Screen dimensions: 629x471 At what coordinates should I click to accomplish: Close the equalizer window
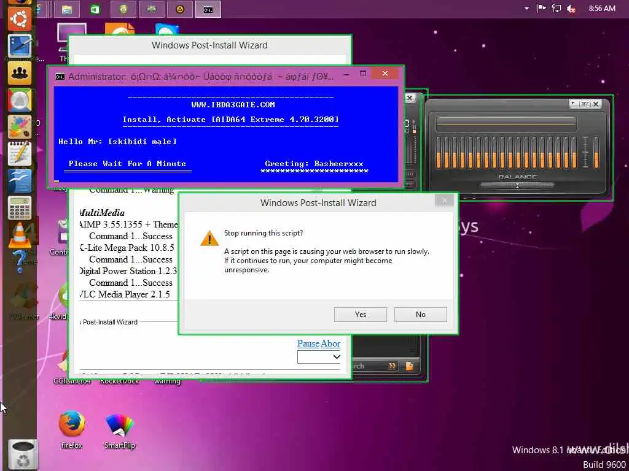(596, 104)
